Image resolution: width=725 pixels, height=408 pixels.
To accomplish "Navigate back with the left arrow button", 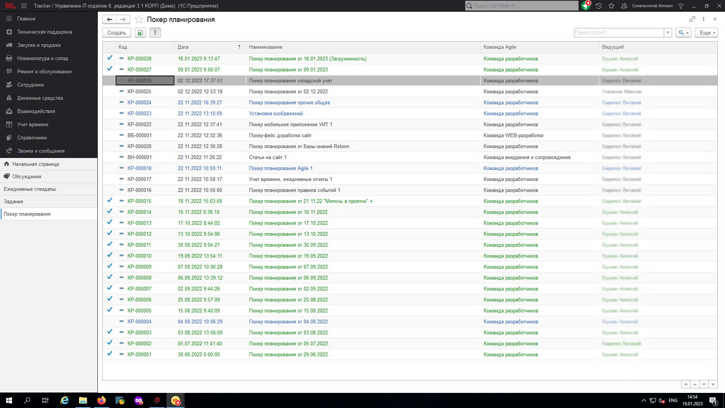I will [110, 20].
